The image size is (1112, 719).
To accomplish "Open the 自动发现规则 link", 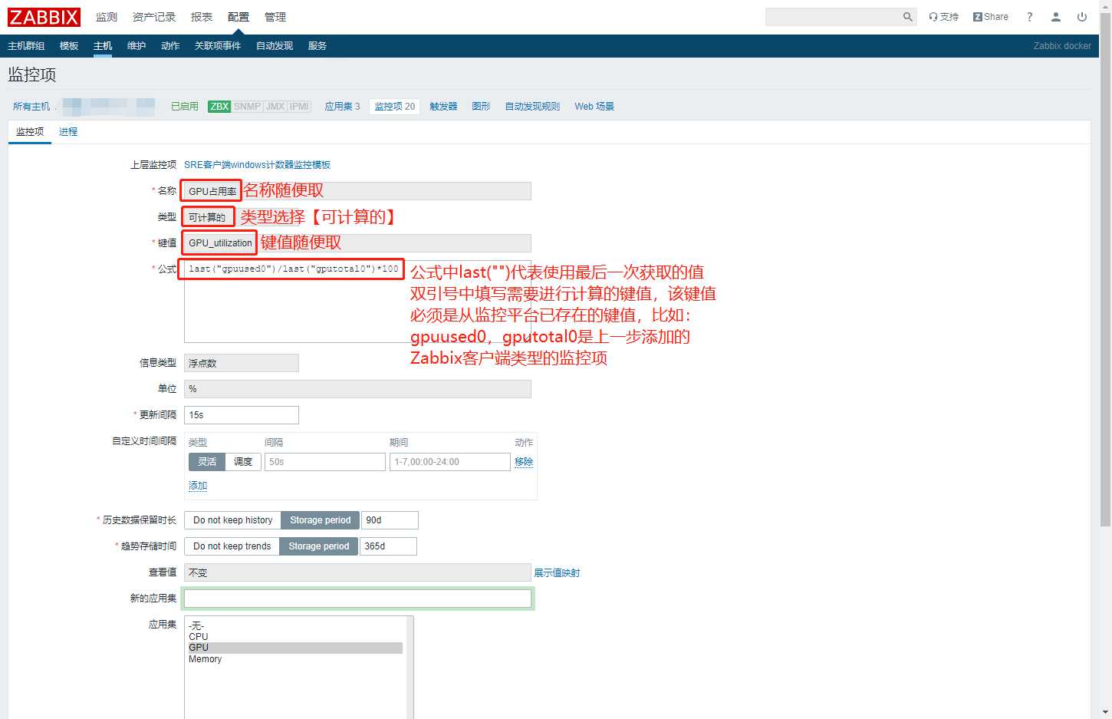I will point(532,107).
